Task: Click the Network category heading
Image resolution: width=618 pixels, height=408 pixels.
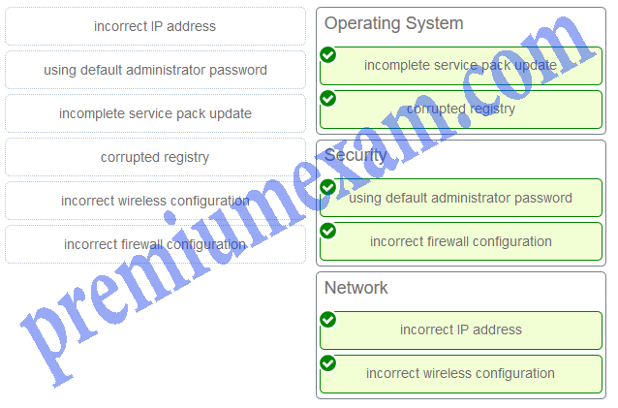Action: (x=355, y=288)
